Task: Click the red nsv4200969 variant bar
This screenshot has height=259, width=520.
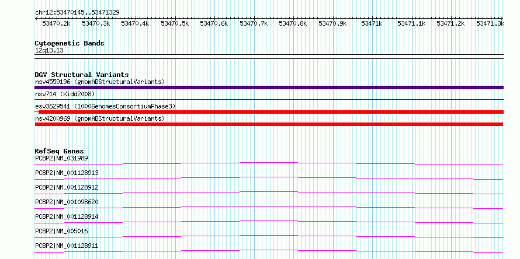Action: [269, 124]
